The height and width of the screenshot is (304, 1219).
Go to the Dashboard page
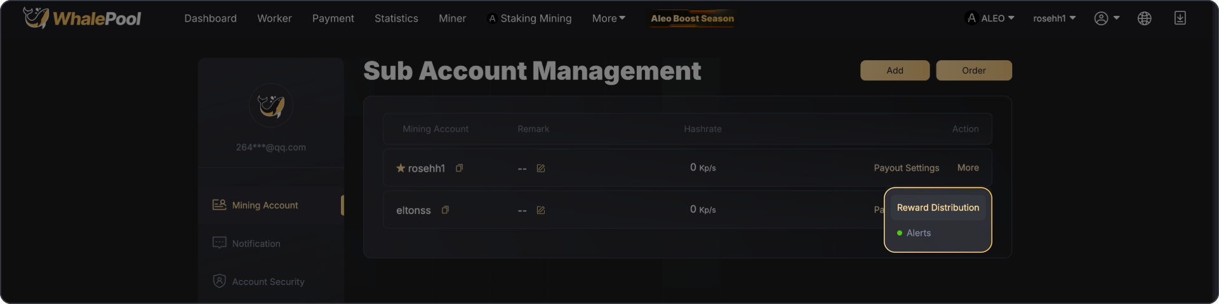point(210,18)
